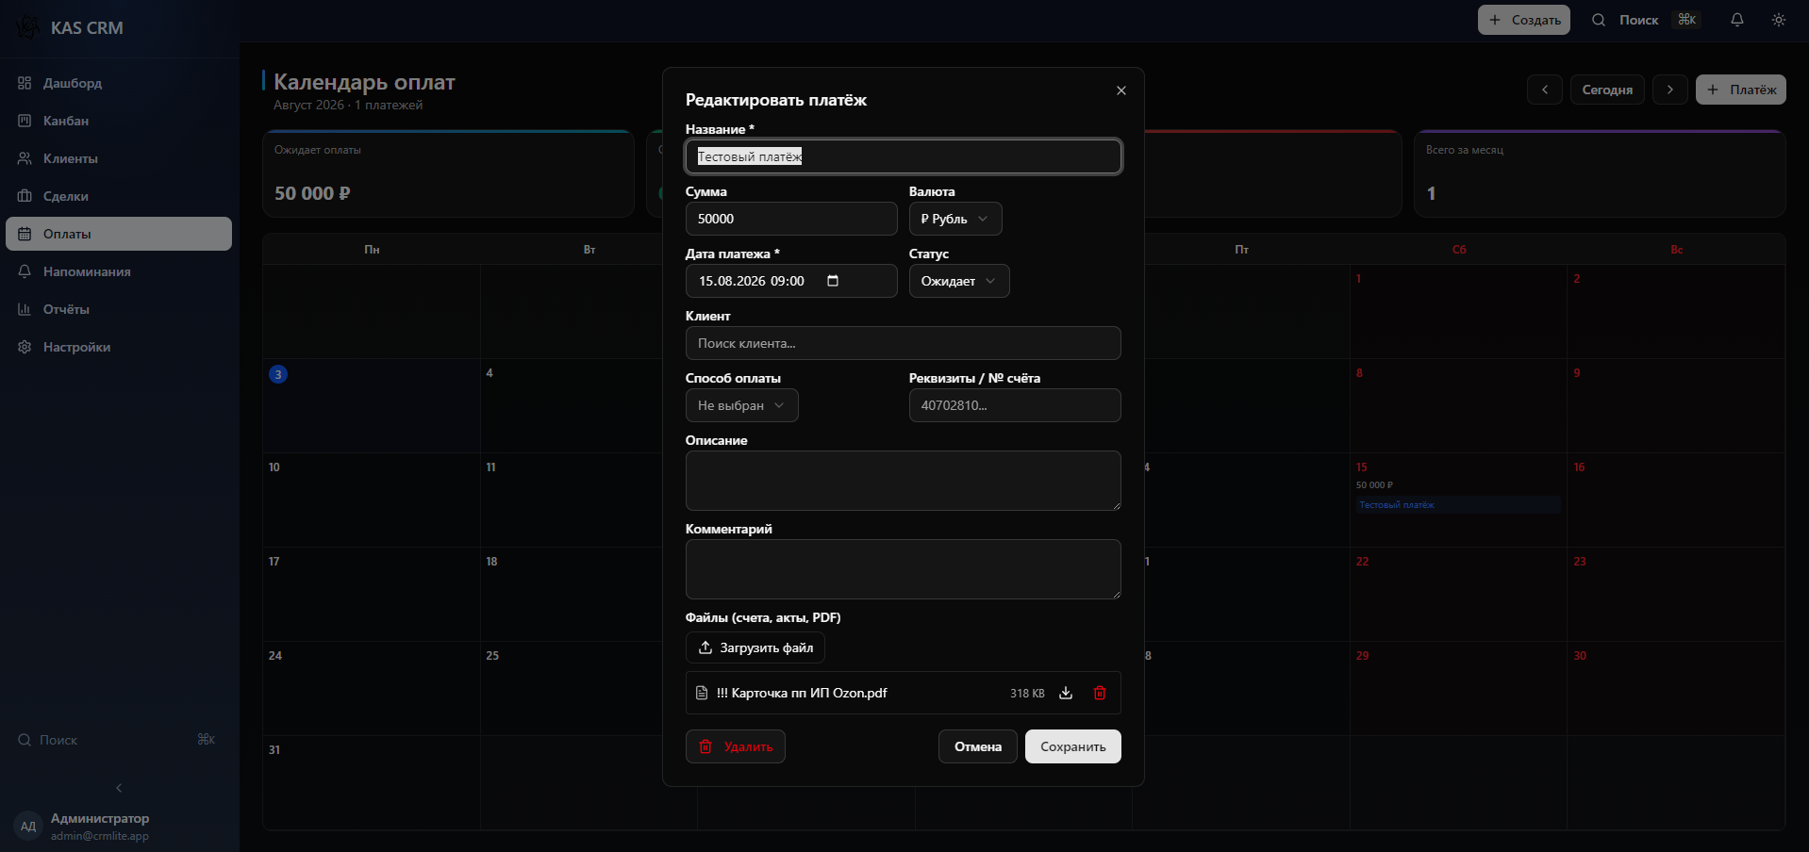Click the Ожидает оплаты 50 000 ₽ card

(x=448, y=173)
